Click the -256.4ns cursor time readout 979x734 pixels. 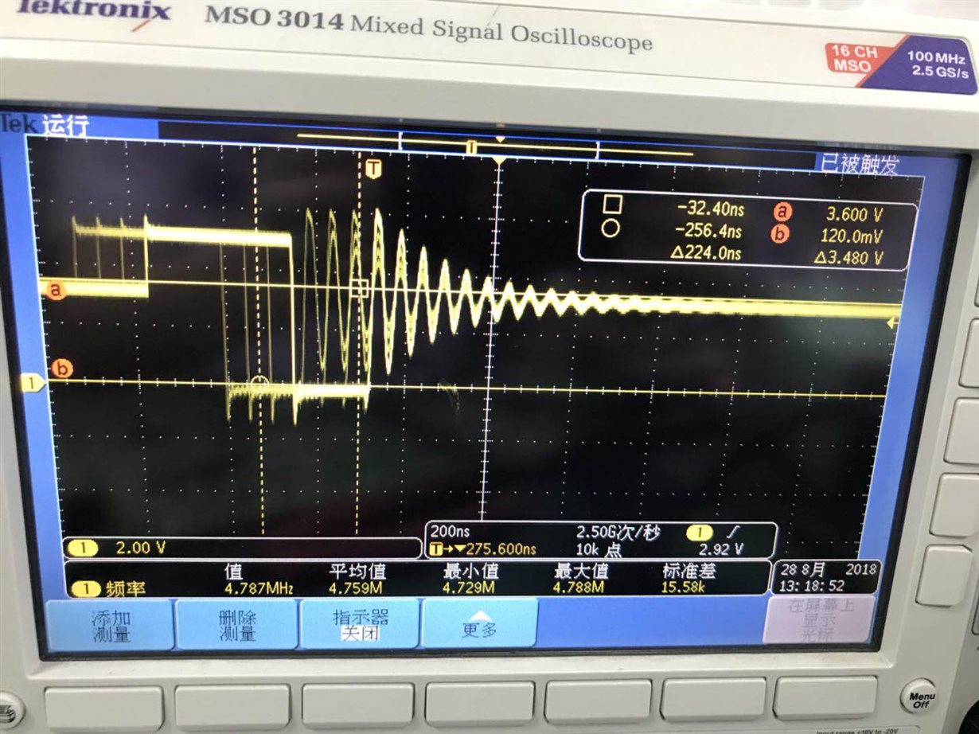708,231
